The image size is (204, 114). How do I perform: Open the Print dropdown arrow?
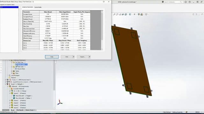point(74,57)
